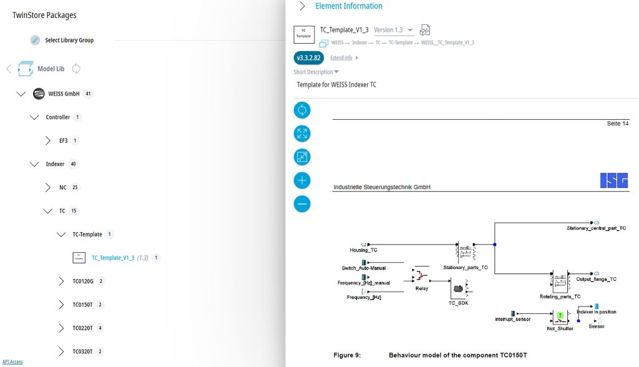Click the pencil icon for Select Library Group
The image size is (639, 367).
[36, 40]
